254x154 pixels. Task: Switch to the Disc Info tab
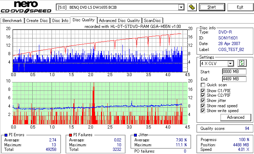pyautogui.click(x=60, y=21)
